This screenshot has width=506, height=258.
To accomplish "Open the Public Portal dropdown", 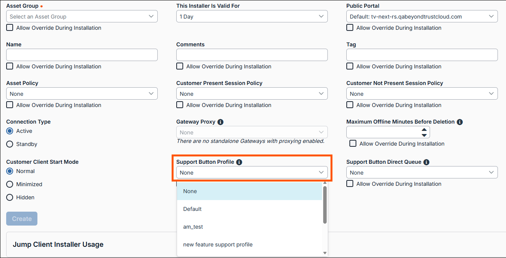I will [x=422, y=16].
